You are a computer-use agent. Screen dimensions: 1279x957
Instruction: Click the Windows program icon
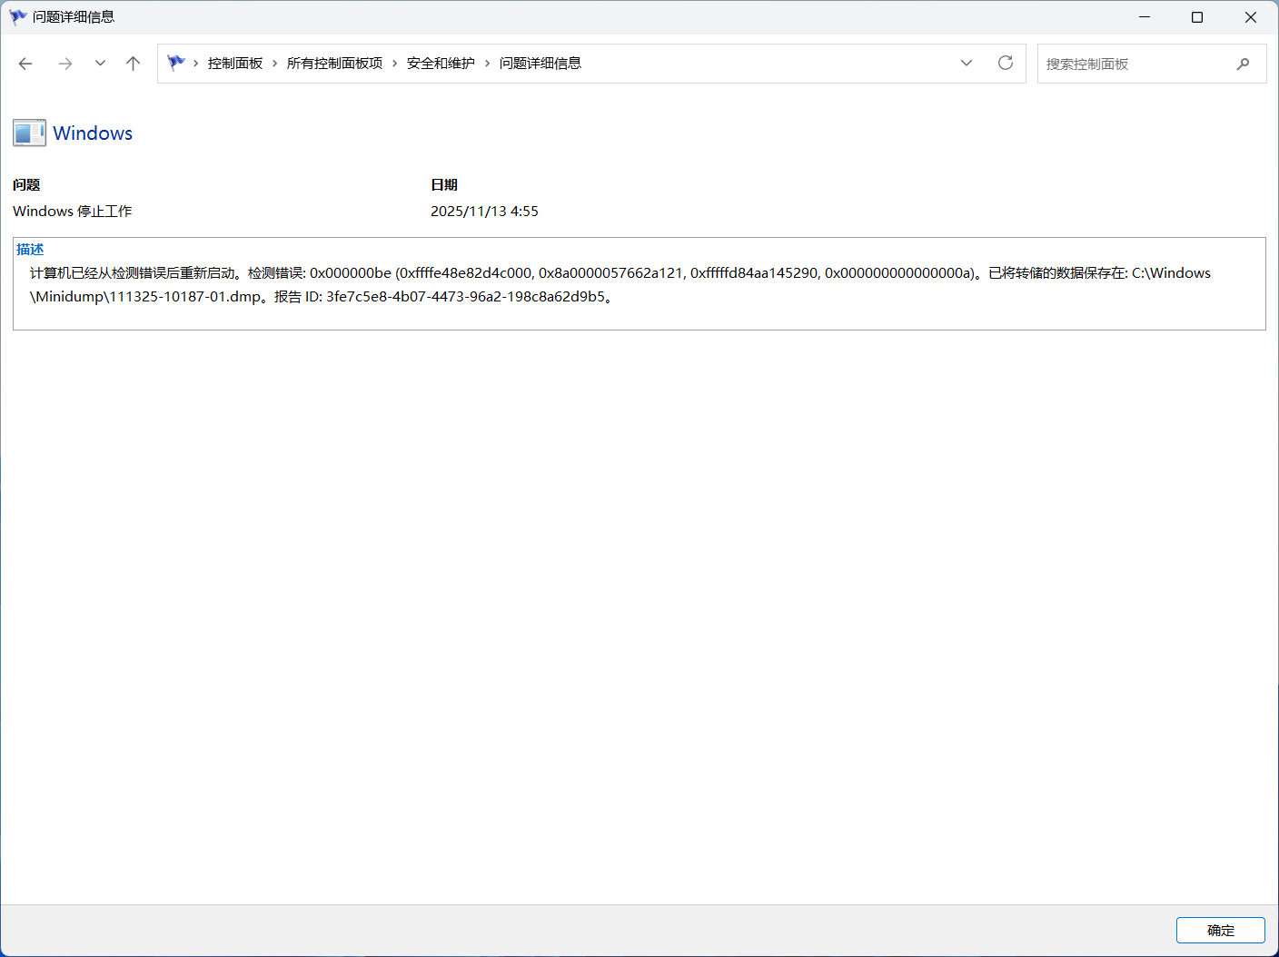(29, 133)
